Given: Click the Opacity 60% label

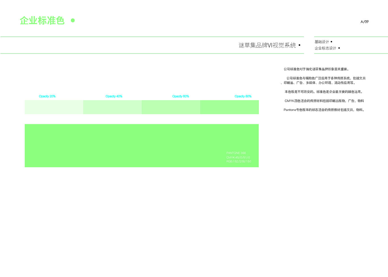Looking at the screenshot, I should [x=181, y=96].
